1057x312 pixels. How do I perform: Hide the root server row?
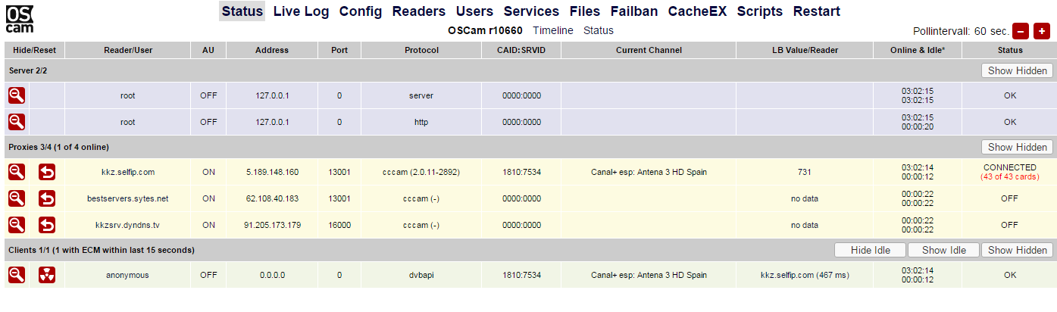coord(17,95)
